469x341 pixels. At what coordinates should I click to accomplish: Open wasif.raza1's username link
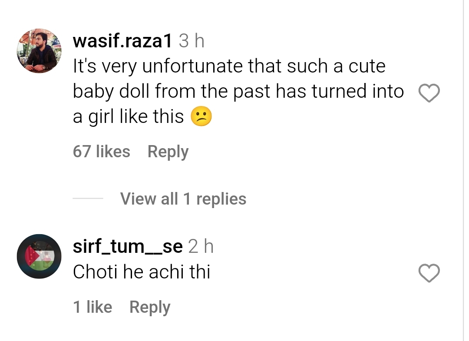pyautogui.click(x=123, y=40)
